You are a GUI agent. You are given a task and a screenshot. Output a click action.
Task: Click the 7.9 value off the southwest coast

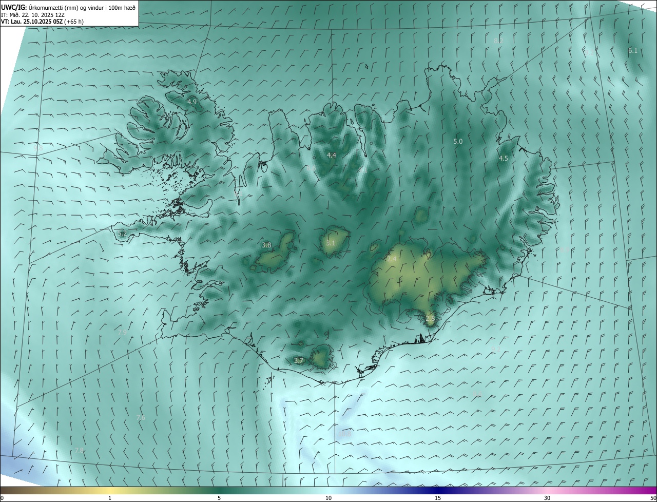[122, 332]
